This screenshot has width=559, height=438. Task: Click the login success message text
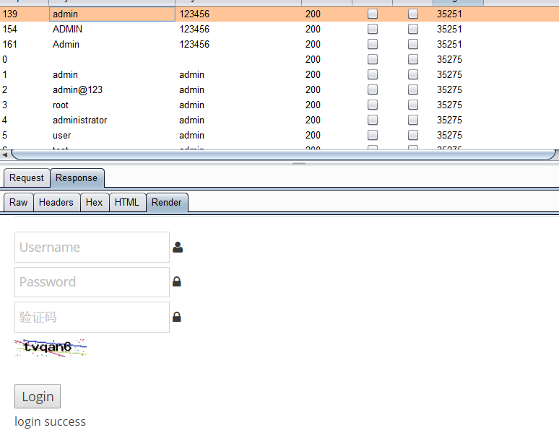point(50,421)
